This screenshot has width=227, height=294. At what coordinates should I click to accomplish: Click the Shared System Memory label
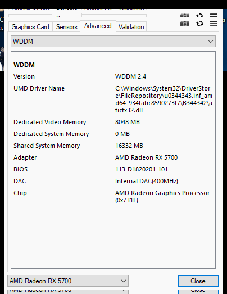[47, 146]
